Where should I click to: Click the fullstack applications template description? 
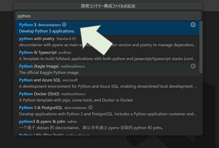107,59
